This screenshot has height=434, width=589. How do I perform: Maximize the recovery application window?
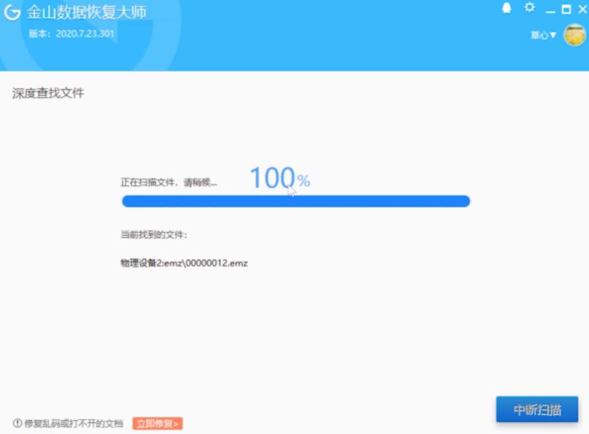(567, 9)
